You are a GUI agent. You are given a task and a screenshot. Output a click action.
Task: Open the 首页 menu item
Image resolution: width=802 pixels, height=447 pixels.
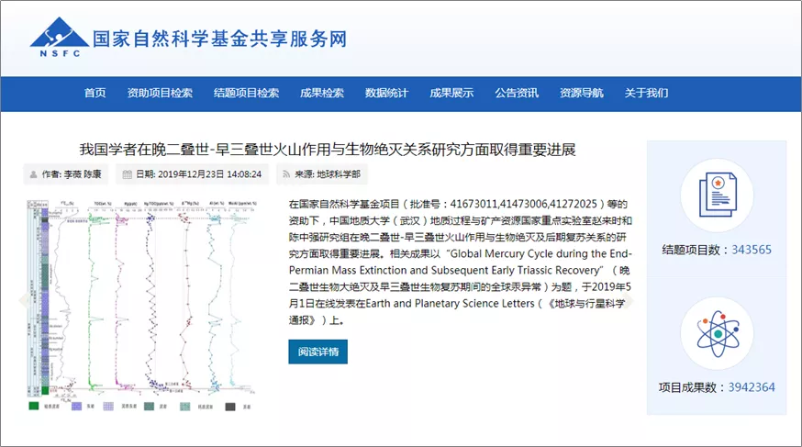click(95, 93)
